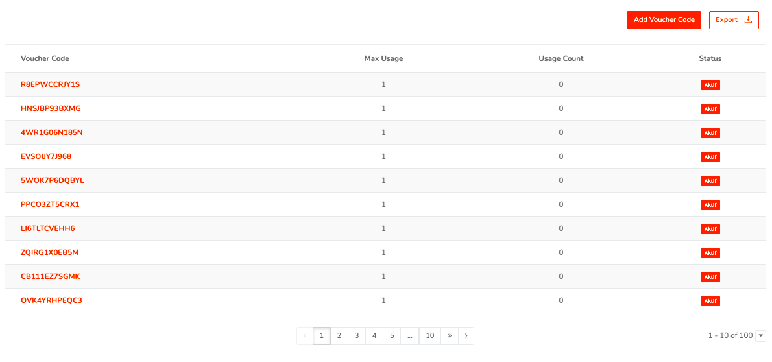Open voucher code 5WOK7P6DQBYL
This screenshot has height=362, width=772.
(53, 181)
